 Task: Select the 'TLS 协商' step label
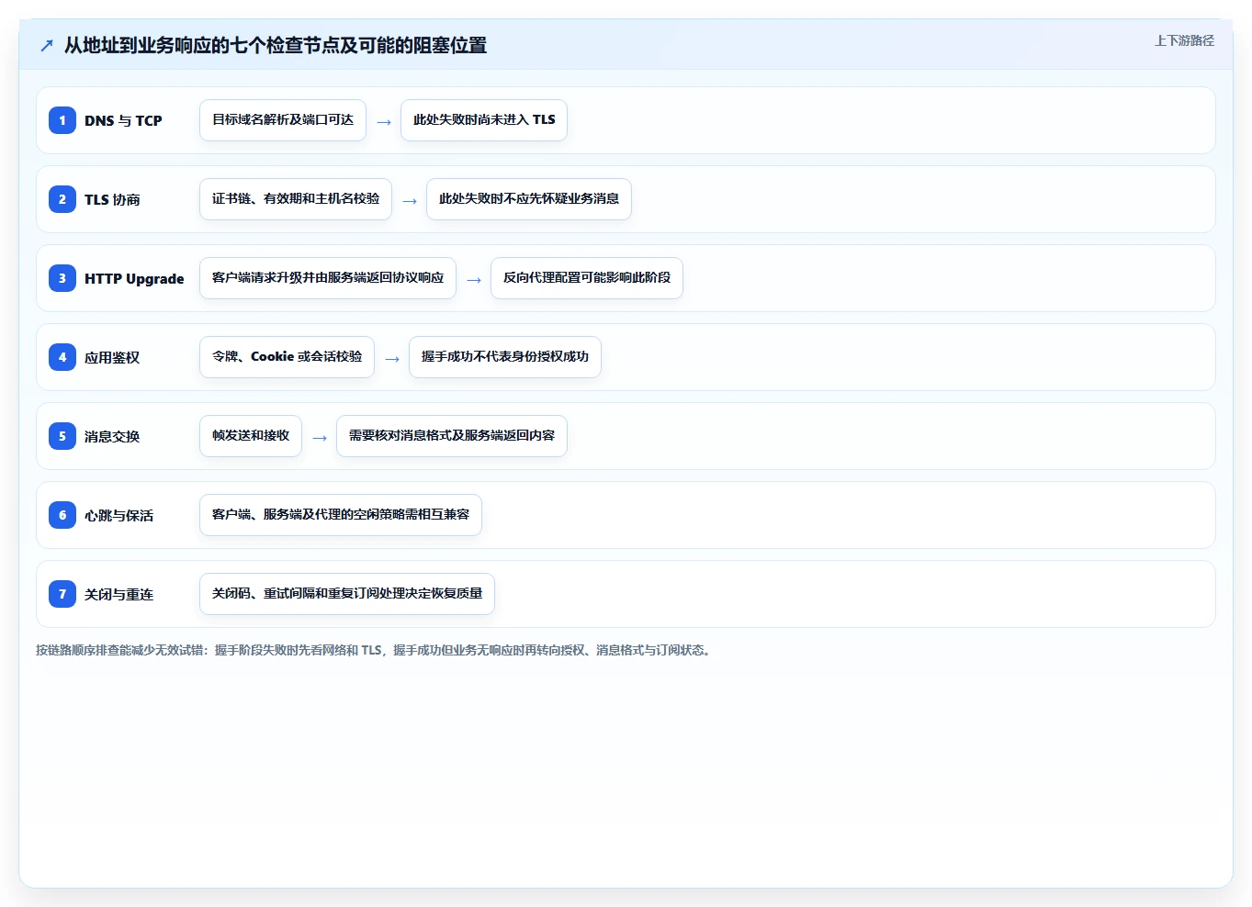pyautogui.click(x=112, y=199)
